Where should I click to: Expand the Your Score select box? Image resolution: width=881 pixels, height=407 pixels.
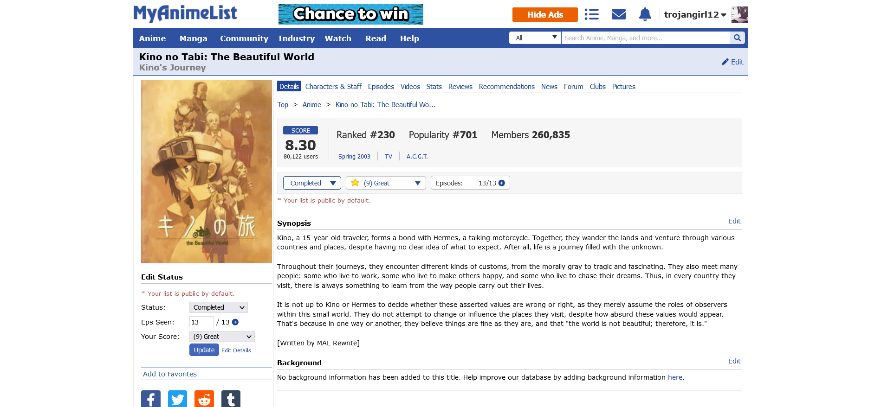(x=222, y=337)
